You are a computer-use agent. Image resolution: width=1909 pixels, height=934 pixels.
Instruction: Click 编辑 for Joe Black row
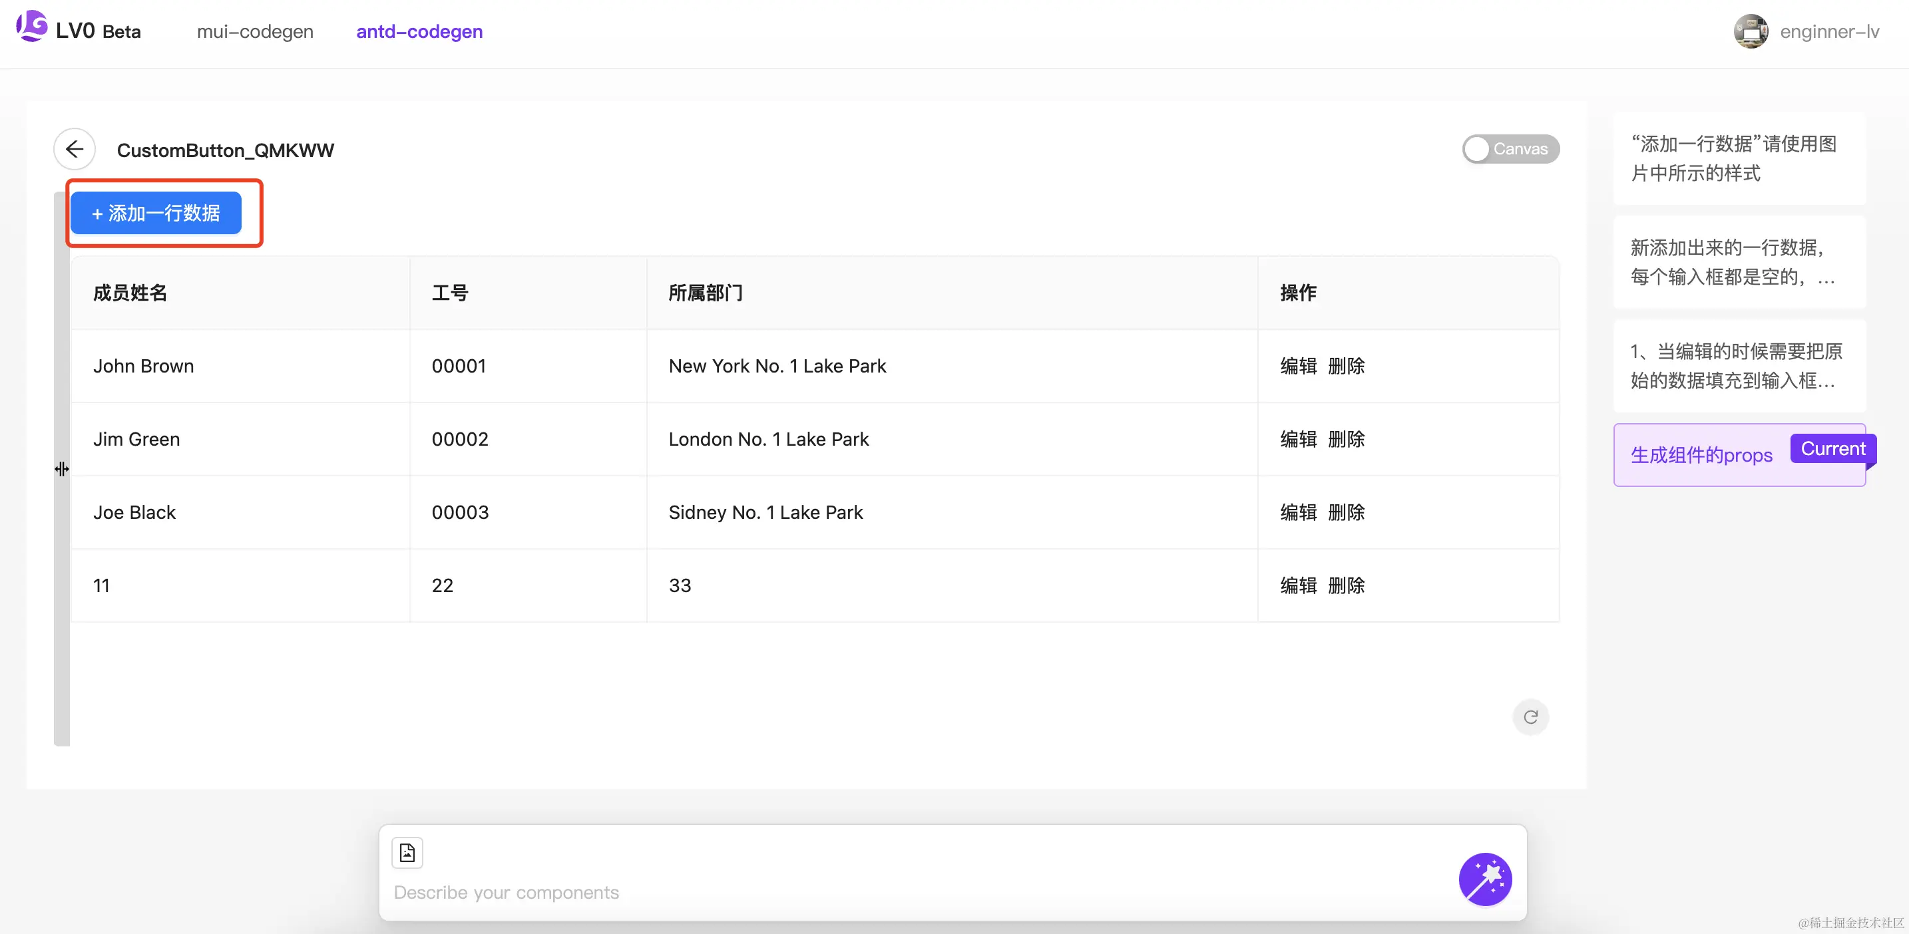pos(1299,512)
